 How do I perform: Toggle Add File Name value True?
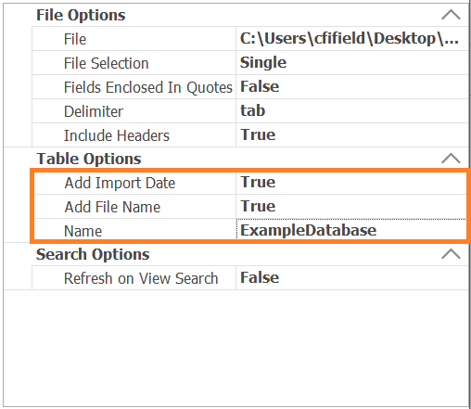[x=351, y=207]
